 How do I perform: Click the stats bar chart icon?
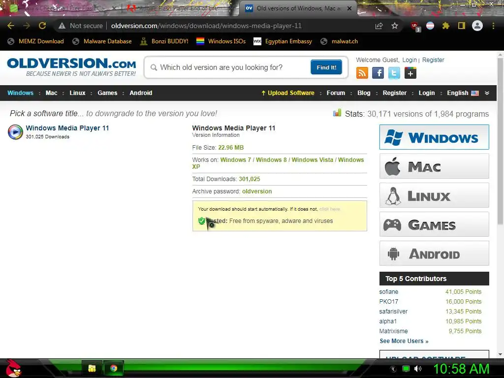coord(337,113)
